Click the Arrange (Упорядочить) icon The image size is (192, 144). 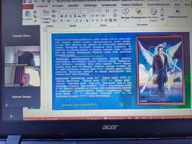pos(139,12)
